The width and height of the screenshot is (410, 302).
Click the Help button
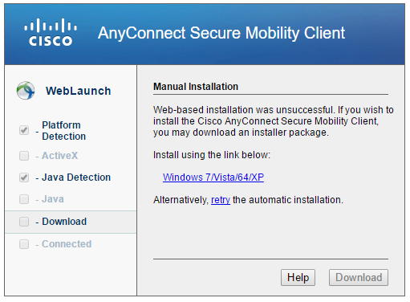coord(298,277)
